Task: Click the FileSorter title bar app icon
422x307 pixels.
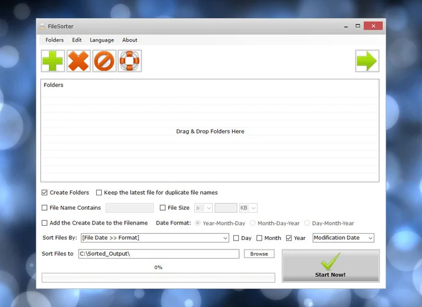Action: click(42, 27)
